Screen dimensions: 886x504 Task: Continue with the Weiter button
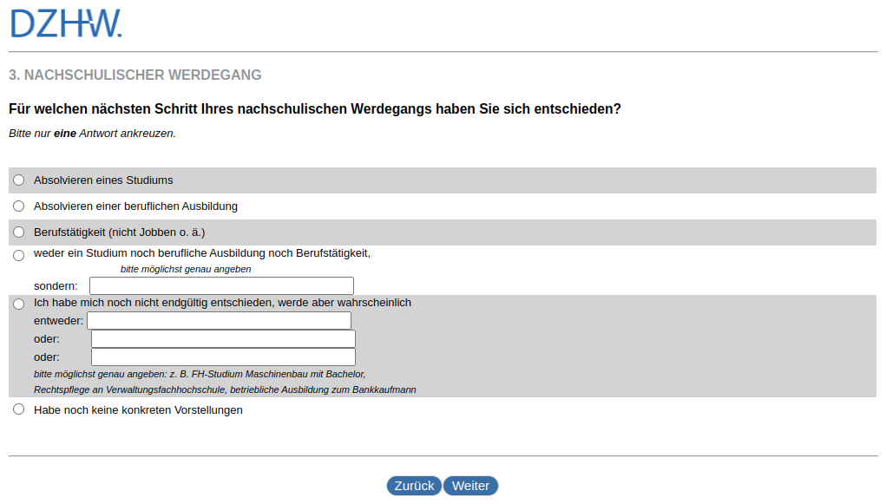point(470,486)
